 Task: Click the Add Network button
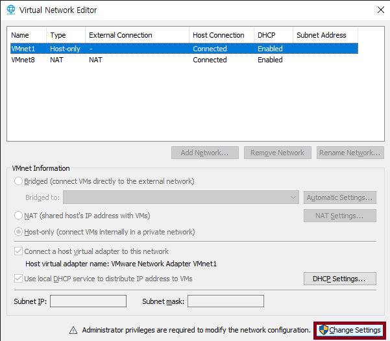pyautogui.click(x=205, y=153)
